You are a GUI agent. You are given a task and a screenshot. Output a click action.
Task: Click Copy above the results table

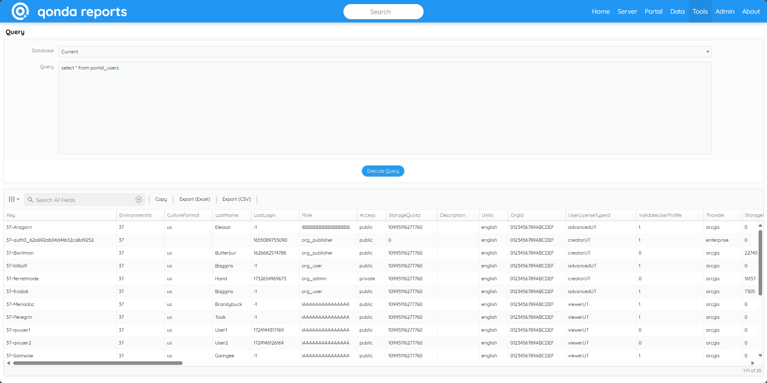[x=161, y=199]
